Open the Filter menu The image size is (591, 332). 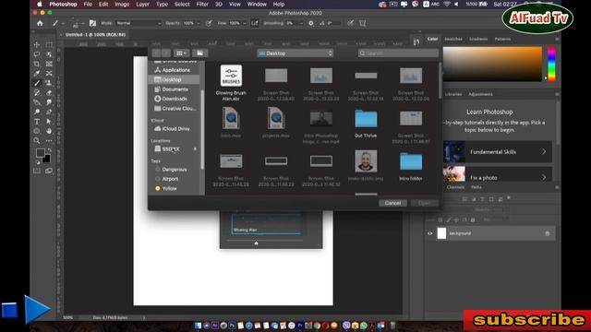(202, 4)
